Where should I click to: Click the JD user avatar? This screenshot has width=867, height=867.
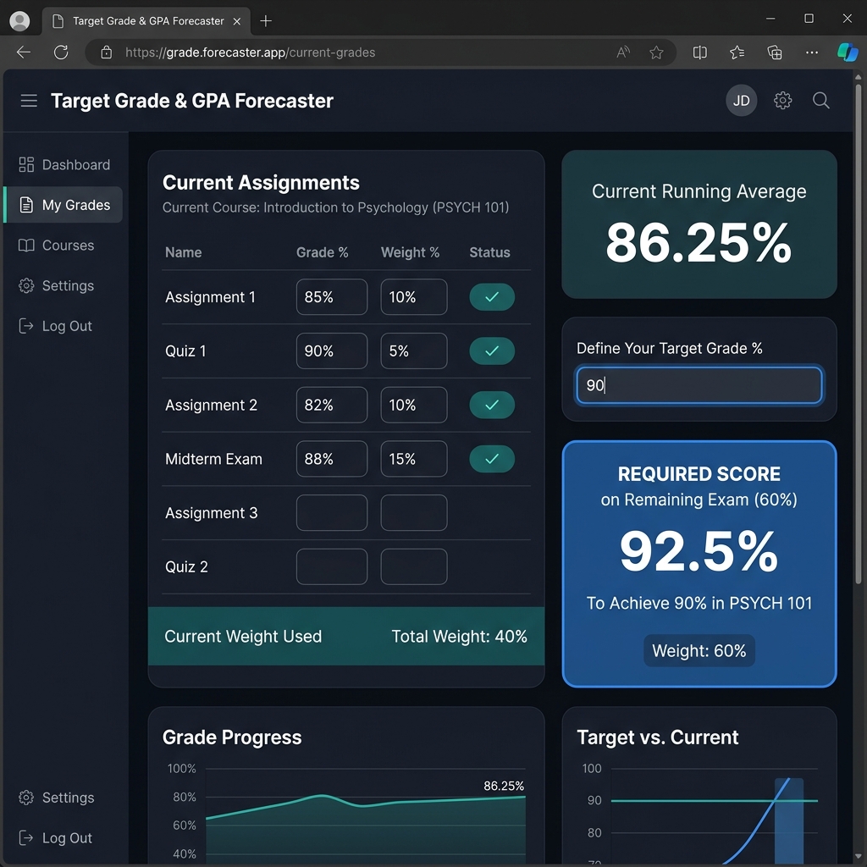(x=741, y=101)
